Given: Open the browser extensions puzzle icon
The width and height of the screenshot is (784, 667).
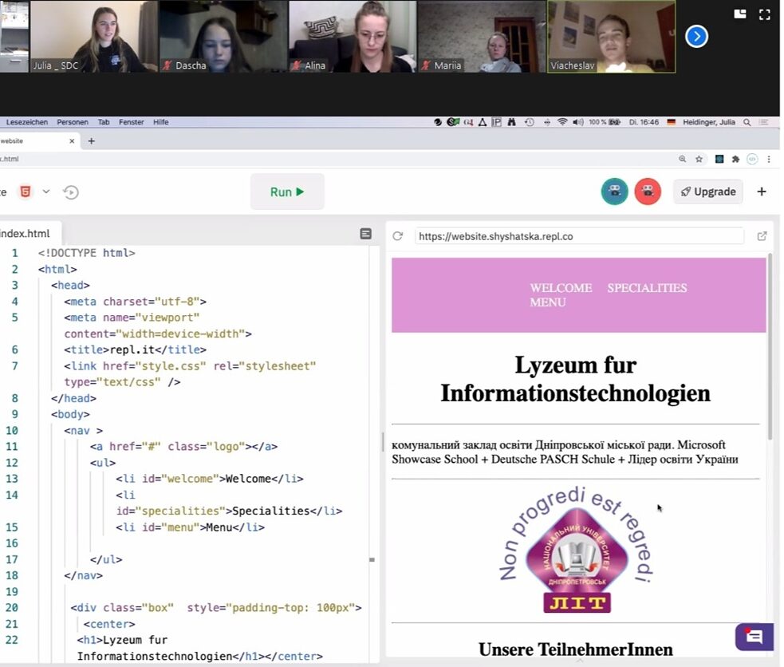Looking at the screenshot, I should pos(735,160).
